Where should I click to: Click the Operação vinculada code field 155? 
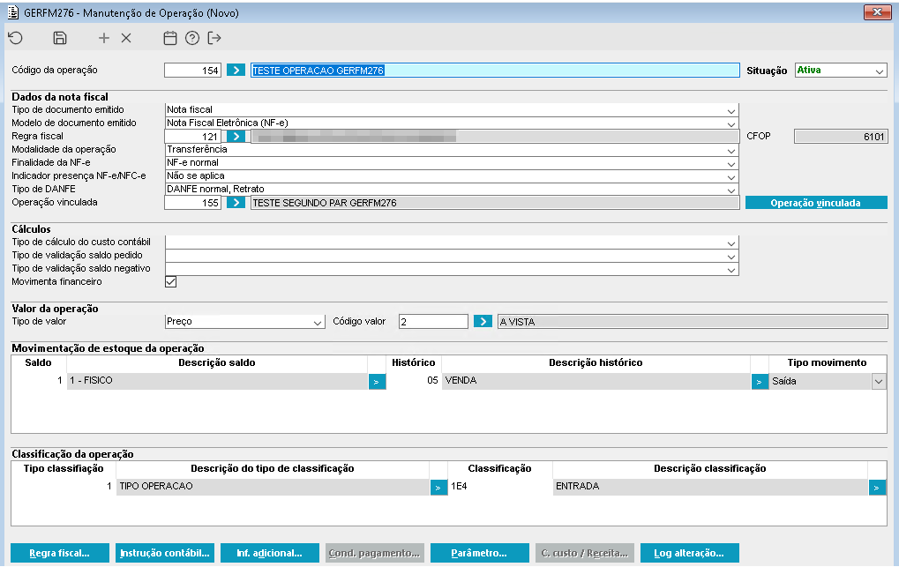click(192, 203)
